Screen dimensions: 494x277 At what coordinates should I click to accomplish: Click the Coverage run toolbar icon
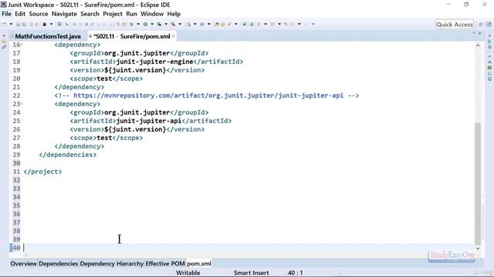click(160, 24)
